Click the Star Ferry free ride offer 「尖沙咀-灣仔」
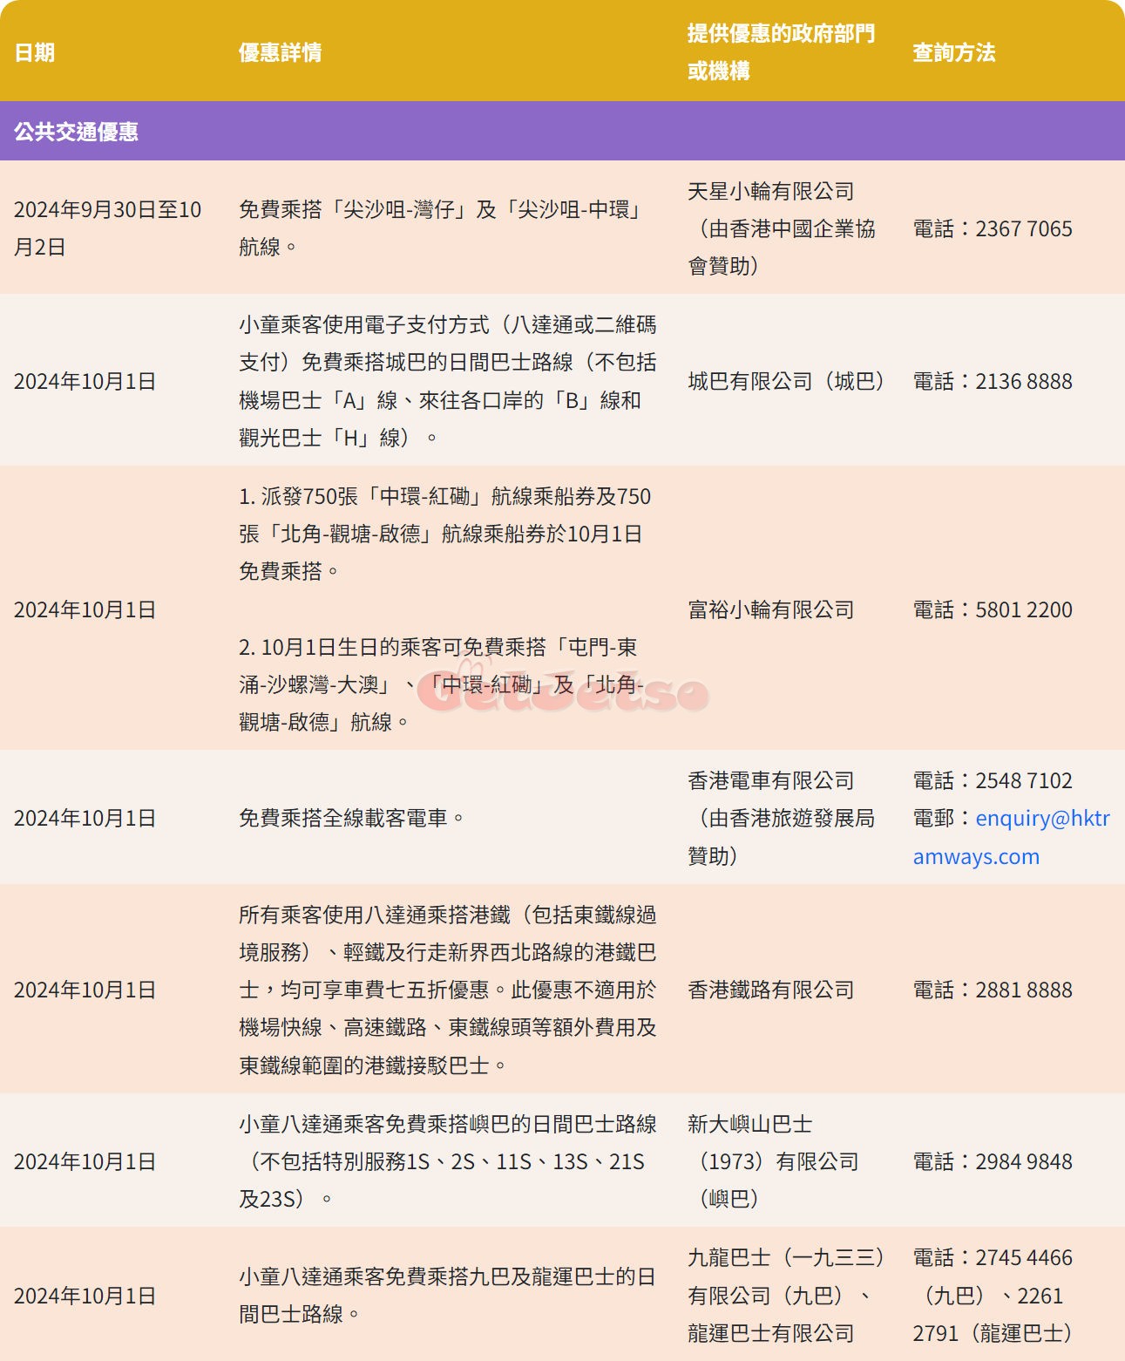The width and height of the screenshot is (1125, 1361). [x=442, y=228]
